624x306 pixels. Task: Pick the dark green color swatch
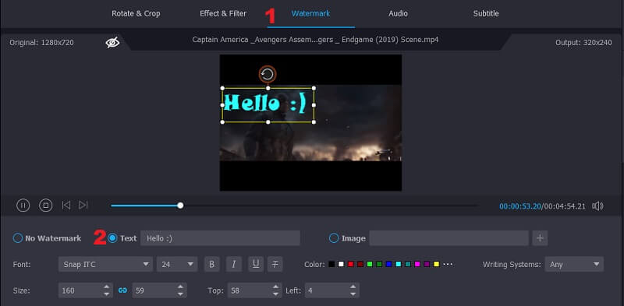pos(379,264)
